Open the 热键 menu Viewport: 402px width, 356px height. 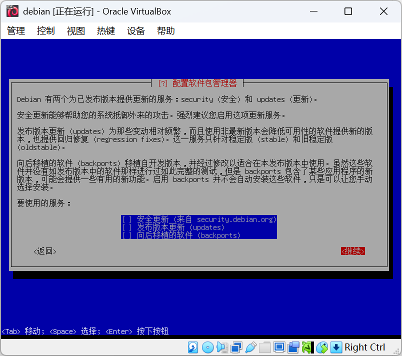click(106, 31)
